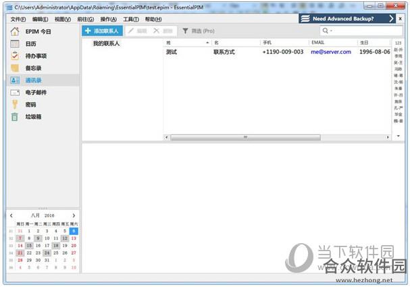Image resolution: width=410 pixels, height=287 pixels.
Task: Click the edit pencil toolbar button
Action: point(138,31)
